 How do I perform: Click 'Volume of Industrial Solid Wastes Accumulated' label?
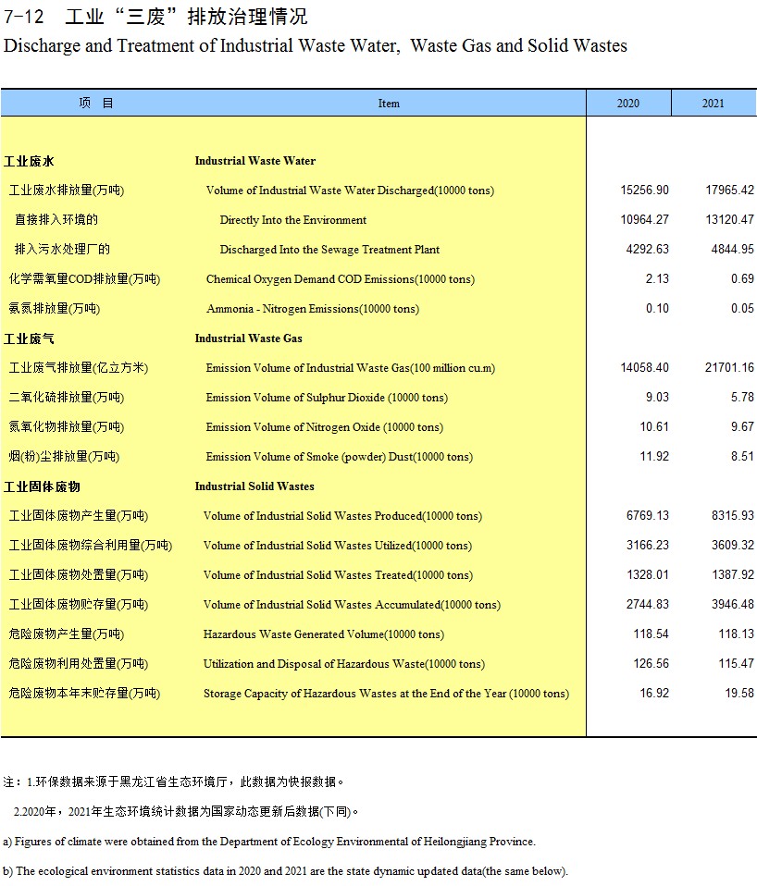pyautogui.click(x=352, y=605)
